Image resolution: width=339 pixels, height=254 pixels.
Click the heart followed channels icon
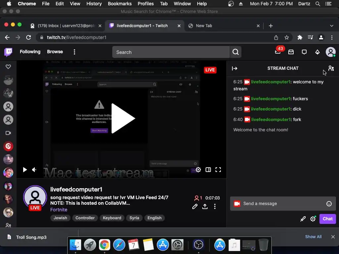tap(8, 67)
